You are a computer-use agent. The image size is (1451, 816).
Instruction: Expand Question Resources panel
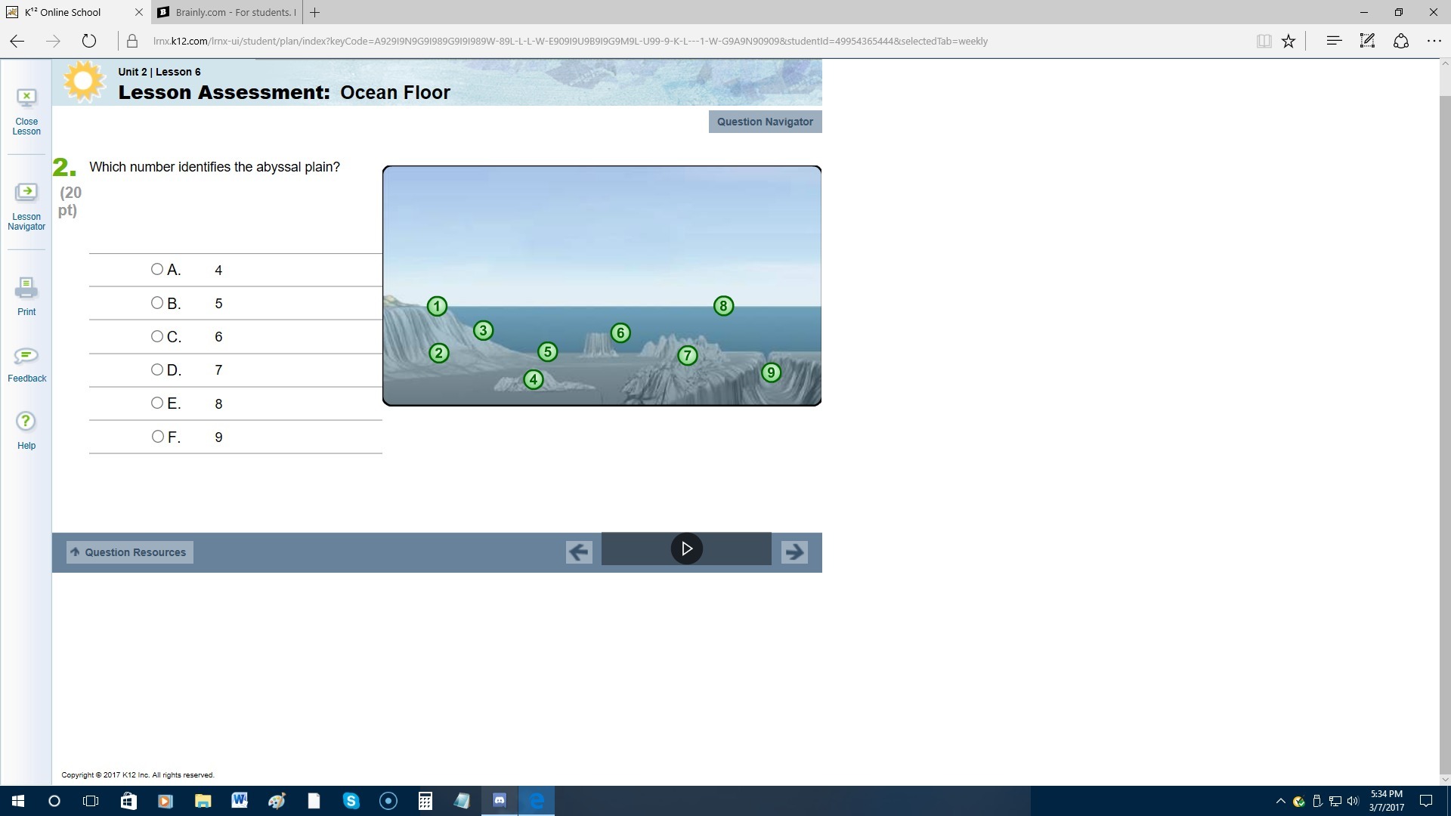point(129,552)
